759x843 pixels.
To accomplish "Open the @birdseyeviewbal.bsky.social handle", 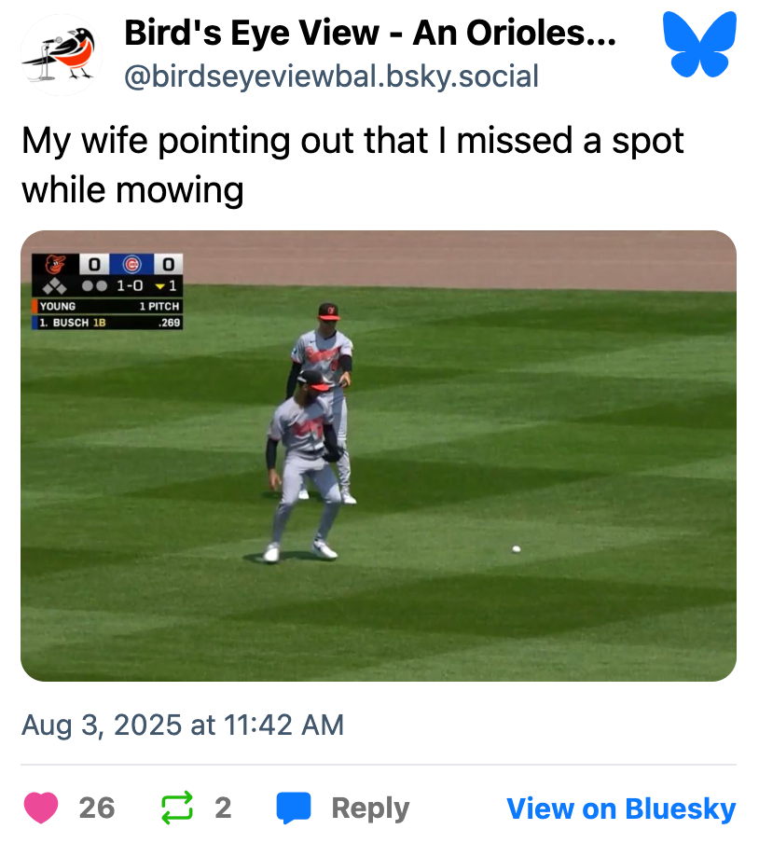I will click(x=331, y=76).
